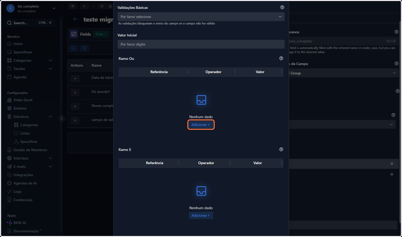Screen dimensions: 402x237
Task: Click Operador column header in Ramo E
Action: pyautogui.click(x=206, y=163)
